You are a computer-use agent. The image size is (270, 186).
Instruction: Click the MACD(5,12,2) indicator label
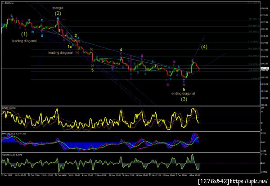point(14,134)
